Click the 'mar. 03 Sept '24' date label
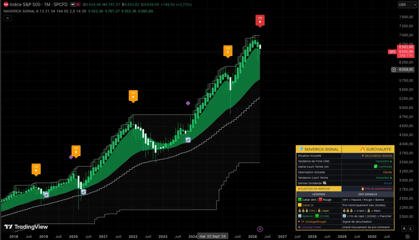Screen dimensions: 419x240 point(213,236)
